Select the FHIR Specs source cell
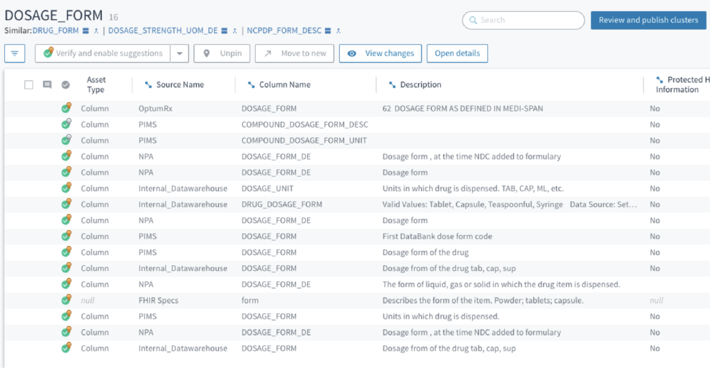Viewport: 710px width, 368px height. [159, 300]
